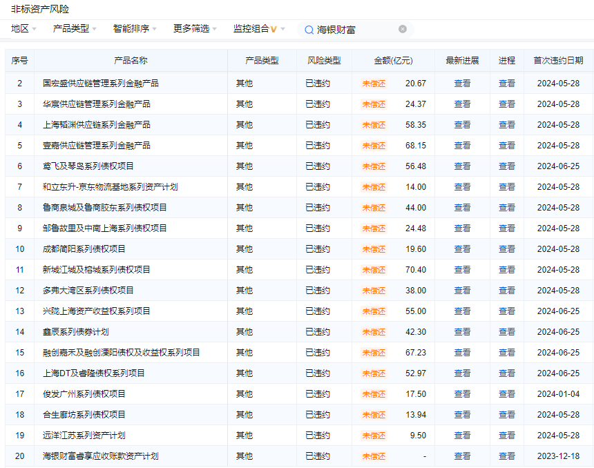Click the 非标资产风险 page title
Screen dimensions: 594x468
pyautogui.click(x=40, y=9)
